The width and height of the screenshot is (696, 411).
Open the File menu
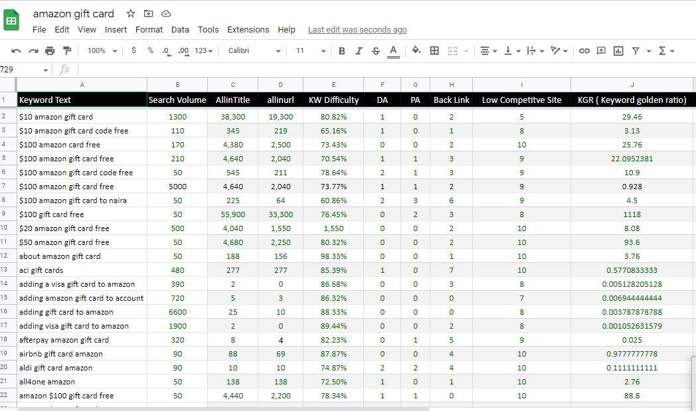(x=39, y=30)
